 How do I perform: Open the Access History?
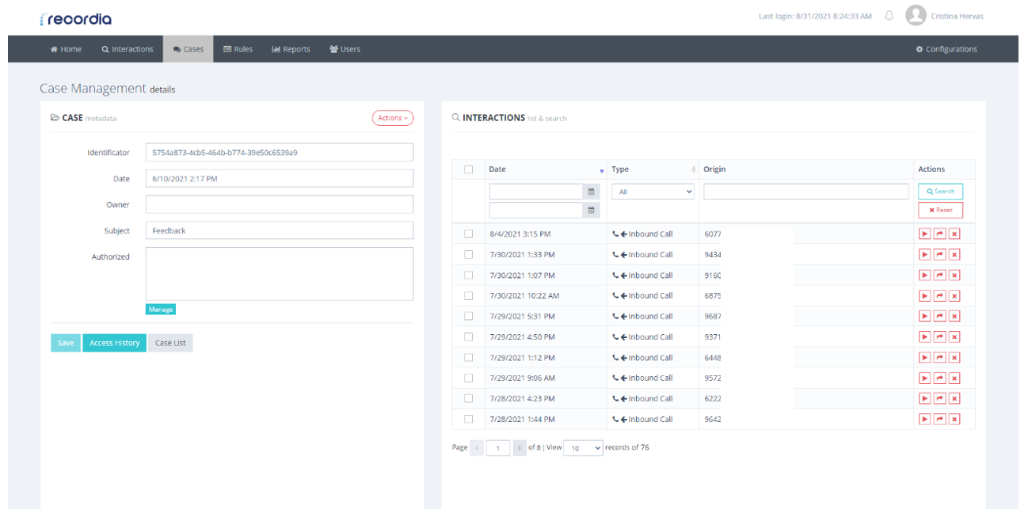pos(115,343)
